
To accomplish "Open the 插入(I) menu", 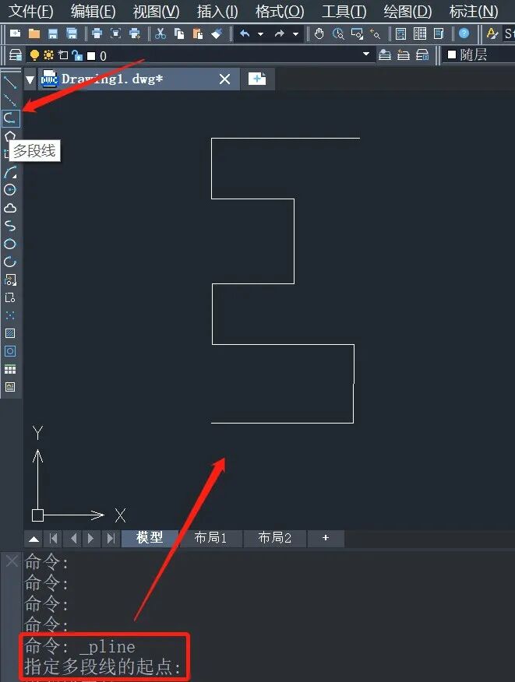I will coord(217,12).
